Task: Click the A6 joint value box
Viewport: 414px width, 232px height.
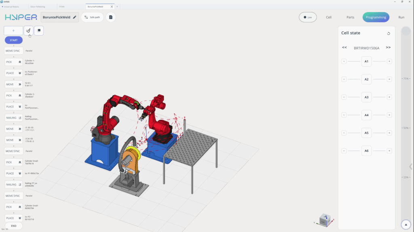Action: 366,151
